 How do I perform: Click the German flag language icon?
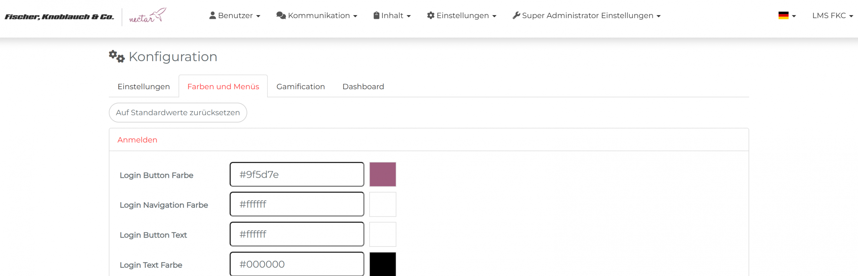coord(783,15)
